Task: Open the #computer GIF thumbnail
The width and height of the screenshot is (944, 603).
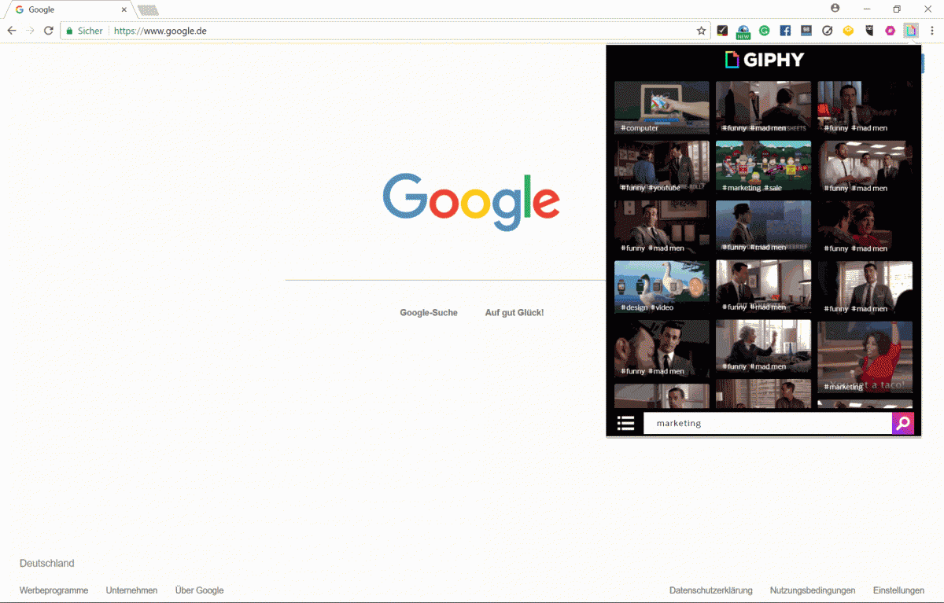Action: pos(662,108)
